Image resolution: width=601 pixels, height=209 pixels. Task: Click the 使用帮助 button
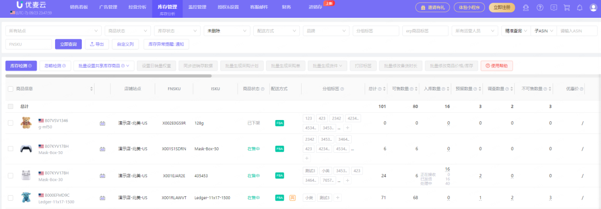click(497, 66)
